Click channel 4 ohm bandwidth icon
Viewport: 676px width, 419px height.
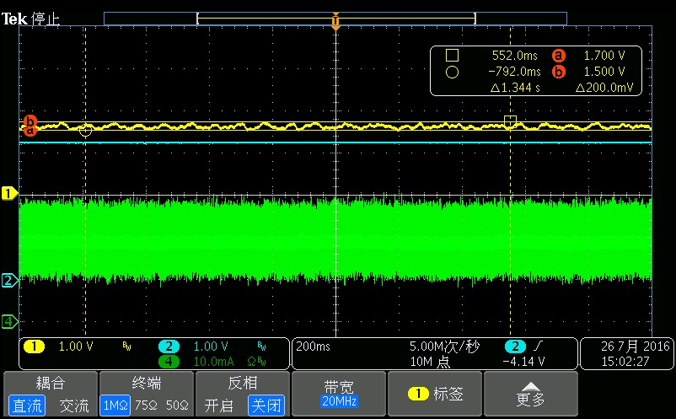(256, 362)
